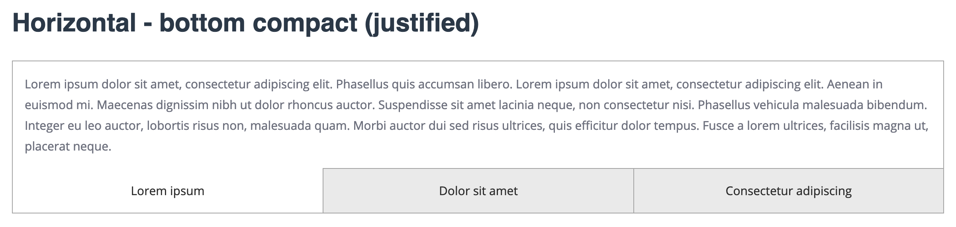This screenshot has width=956, height=227.
Task: Click the sentence Phasellus quis accumsan libero
Action: coord(424,84)
